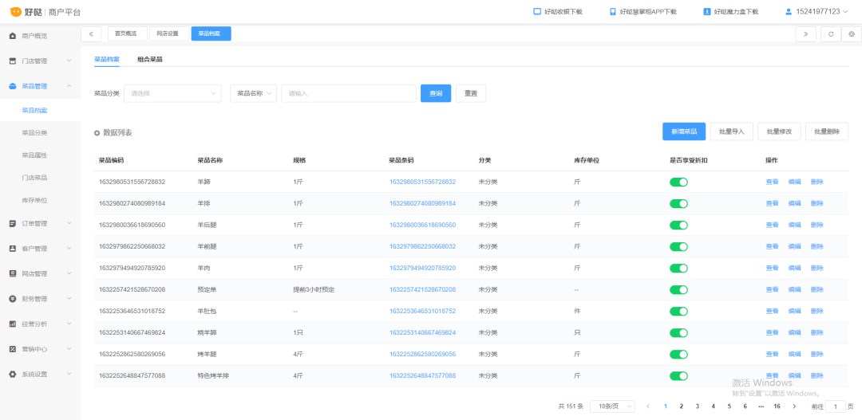Open the 菜品名称 search-type dropdown
This screenshot has width=862, height=420.
tap(253, 93)
